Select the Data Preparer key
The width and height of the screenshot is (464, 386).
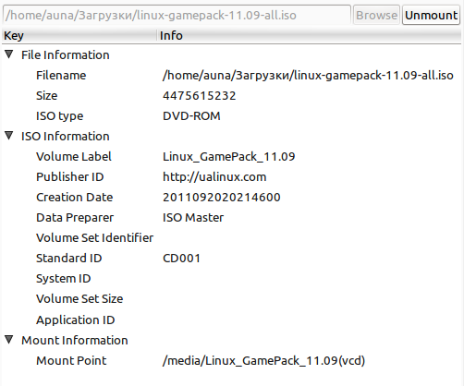(x=75, y=218)
